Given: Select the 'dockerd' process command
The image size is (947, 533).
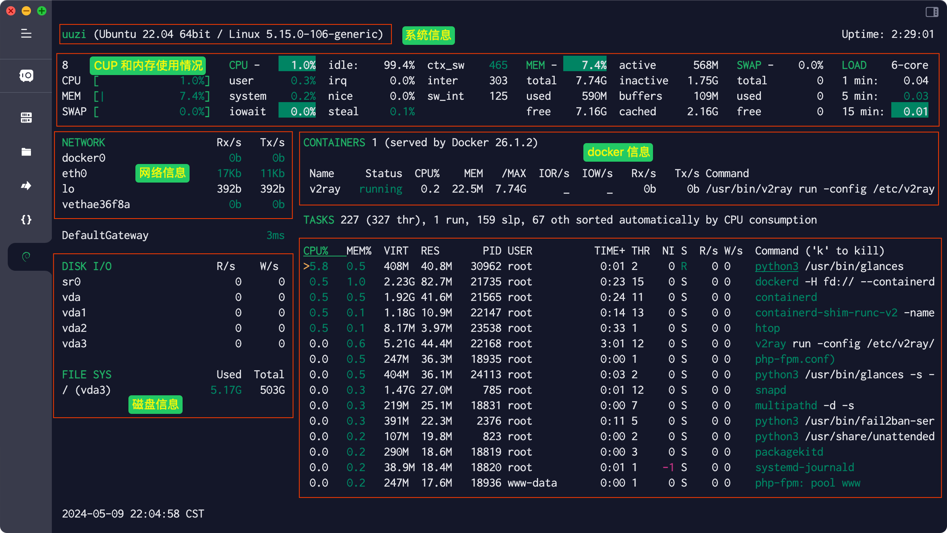Looking at the screenshot, I should tap(777, 282).
